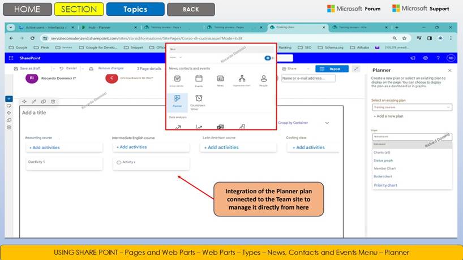
Task: Click '+ Add a new plan' link
Action: (x=389, y=116)
